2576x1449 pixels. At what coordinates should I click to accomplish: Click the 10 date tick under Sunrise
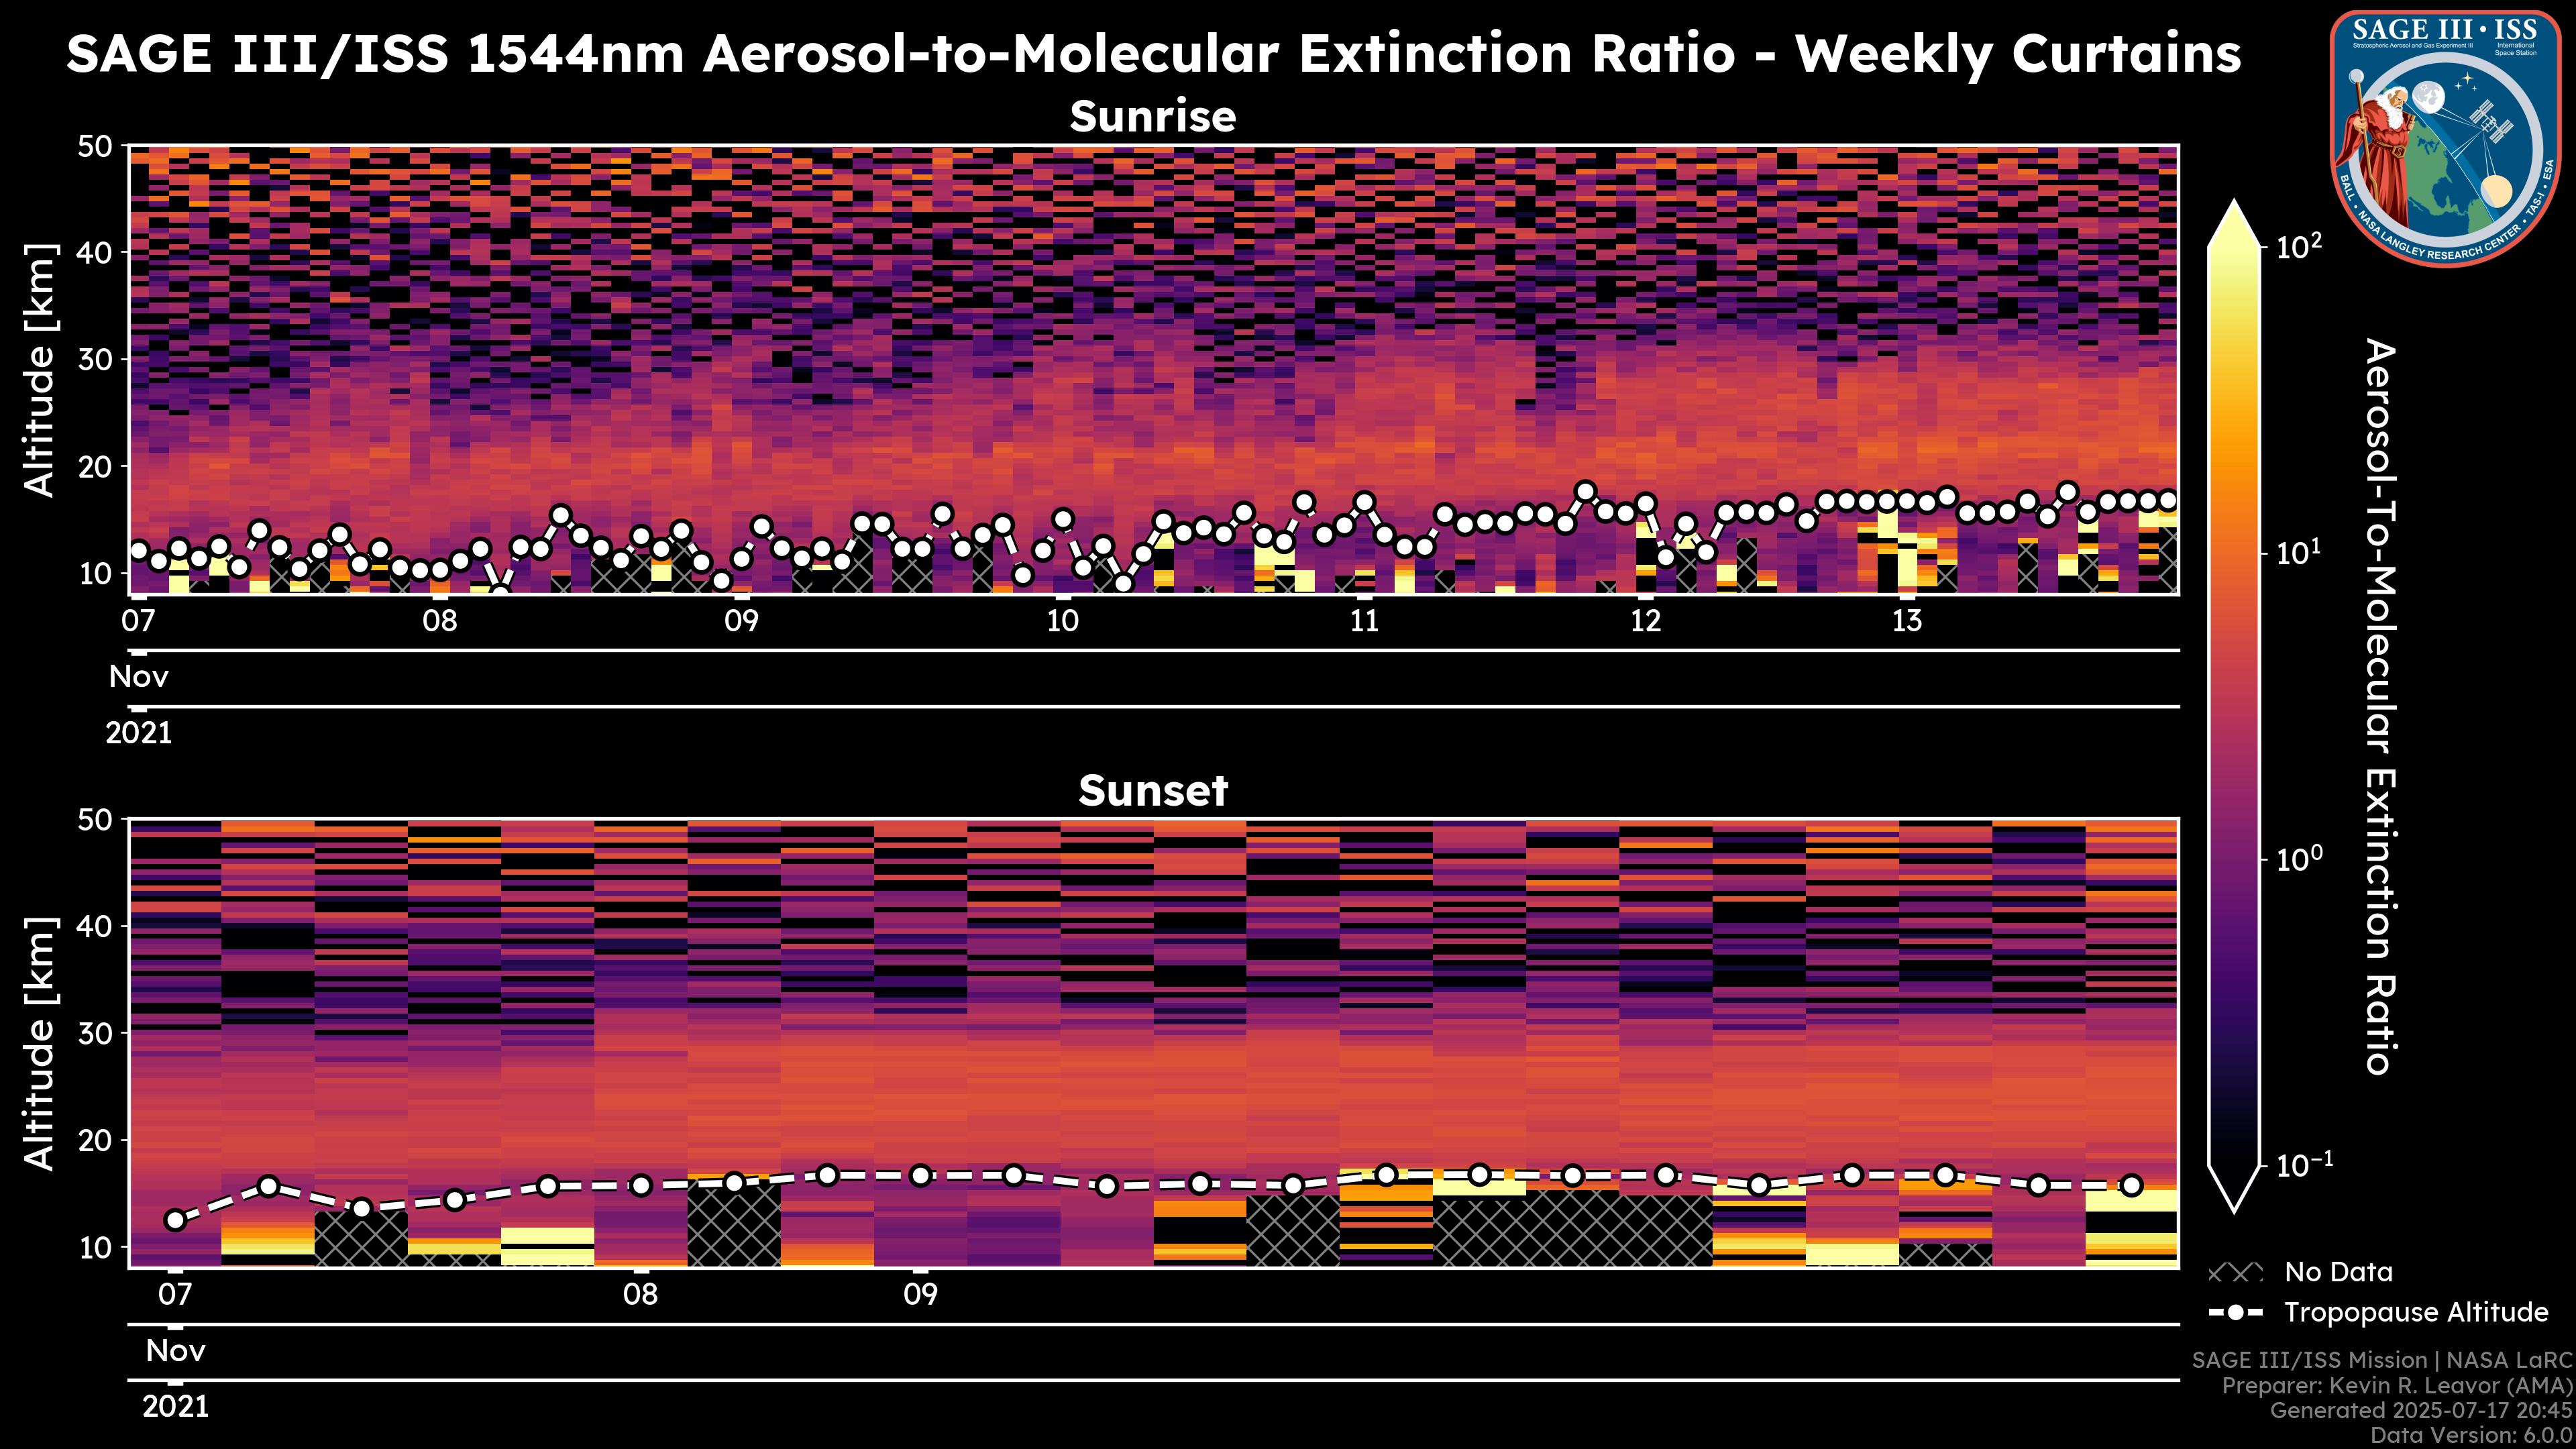(x=1062, y=621)
